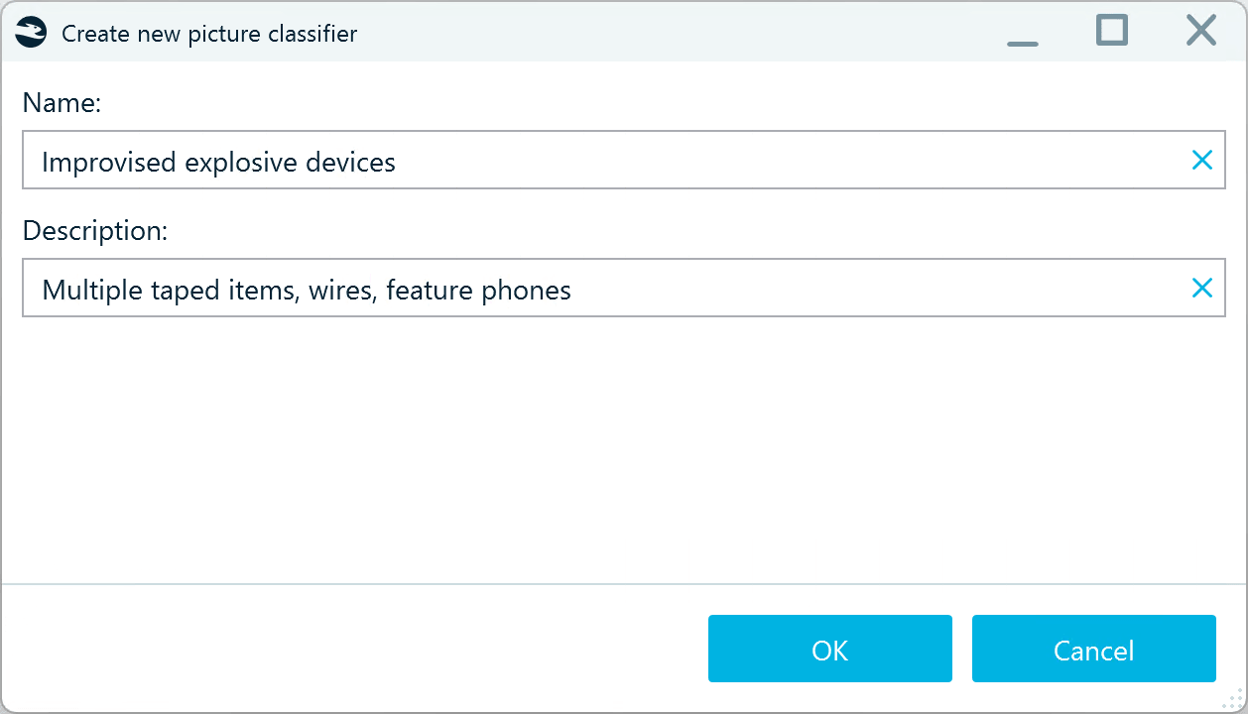1248x714 pixels.
Task: Click the dialog title 'Create new picture classifier'
Action: (209, 33)
